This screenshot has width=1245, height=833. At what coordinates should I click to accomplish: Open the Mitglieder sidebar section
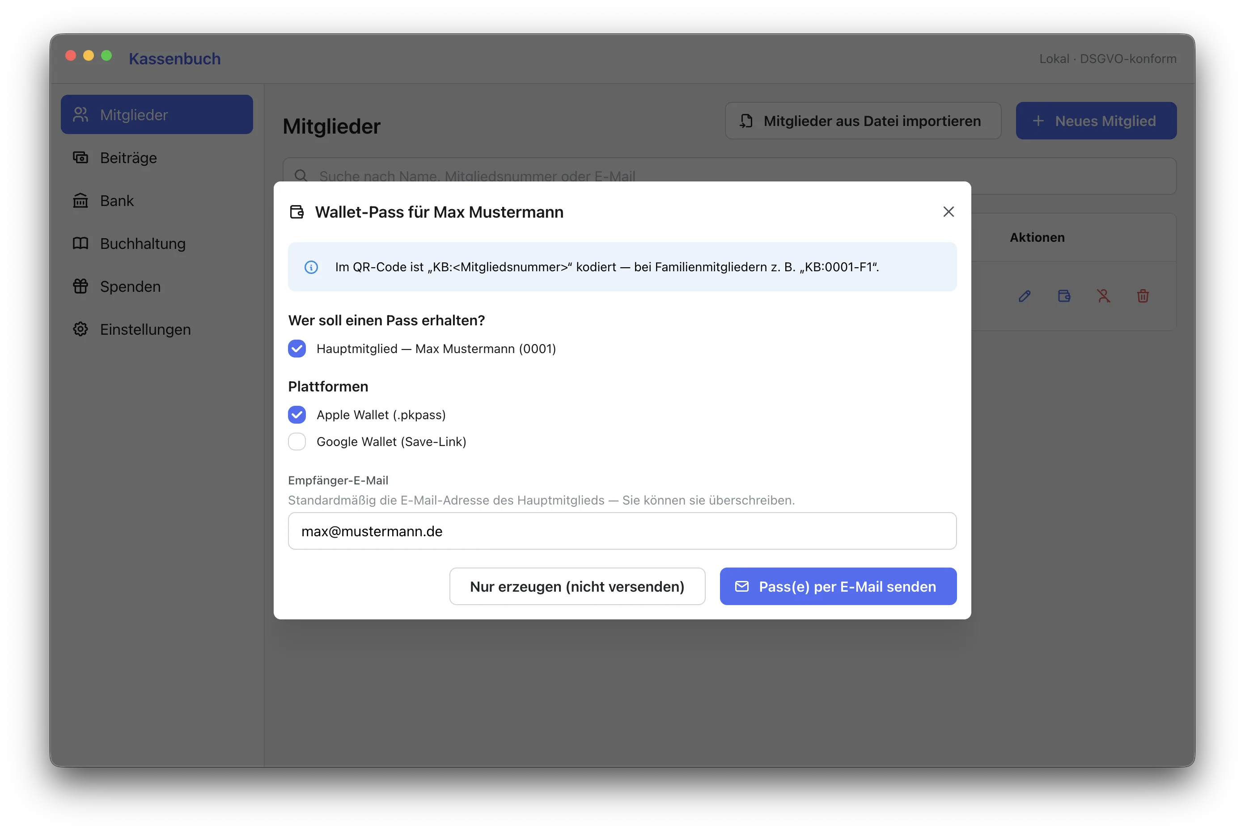157,115
